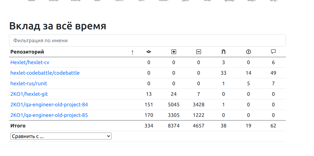Click the ascending sort arrow beside Репозиторий
This screenshot has height=156, width=314.
(132, 52)
